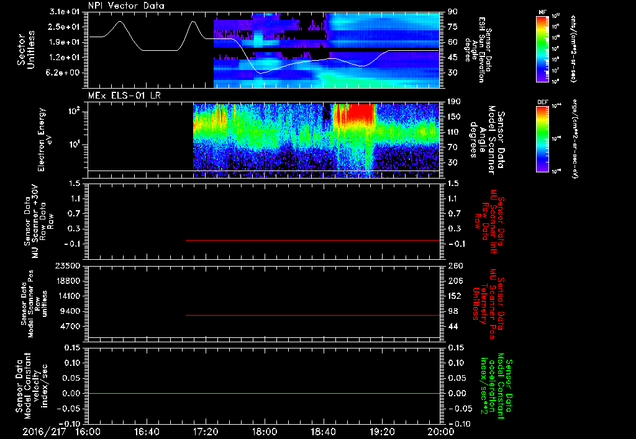
Task: Click the 'Model Scanner Angle degrees' label
Action: tap(483, 140)
